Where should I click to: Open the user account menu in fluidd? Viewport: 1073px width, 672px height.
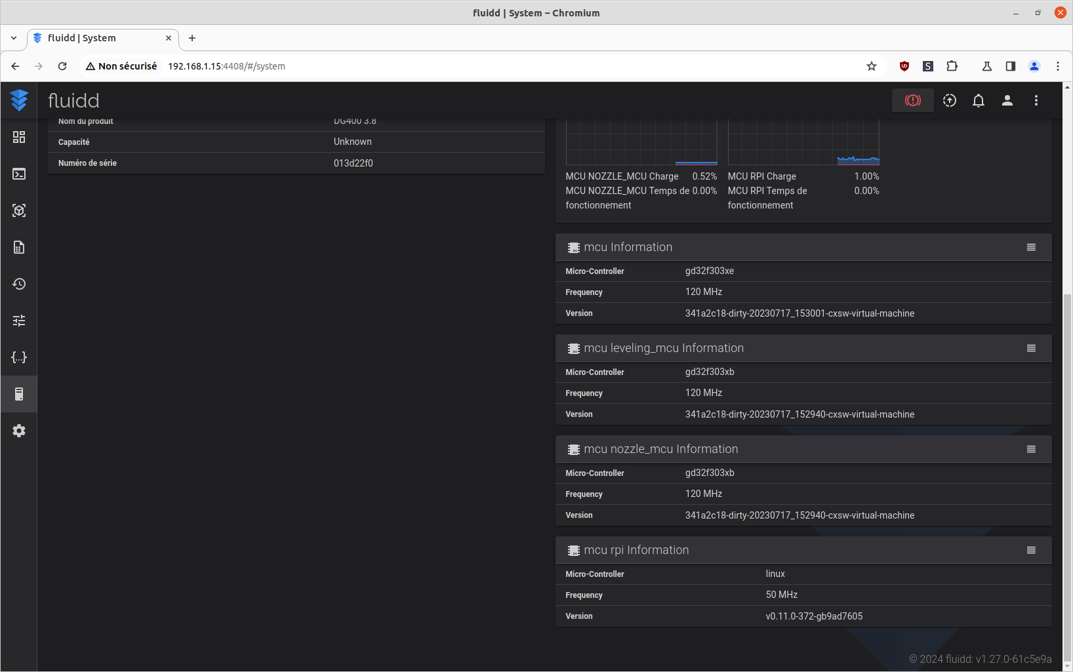click(1007, 100)
